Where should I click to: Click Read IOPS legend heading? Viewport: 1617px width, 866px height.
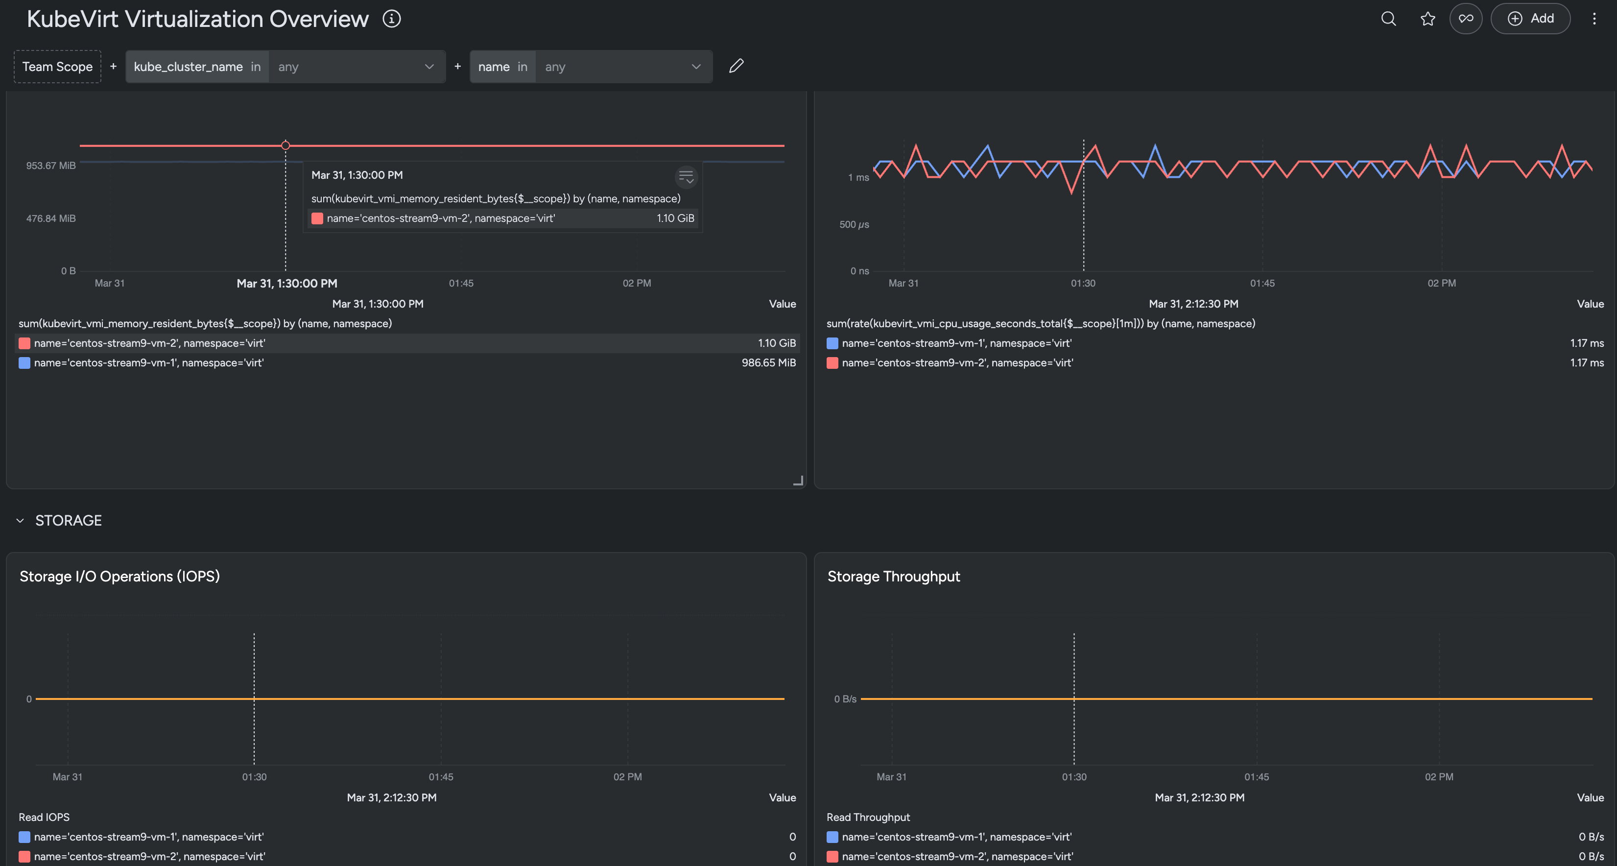pos(44,817)
